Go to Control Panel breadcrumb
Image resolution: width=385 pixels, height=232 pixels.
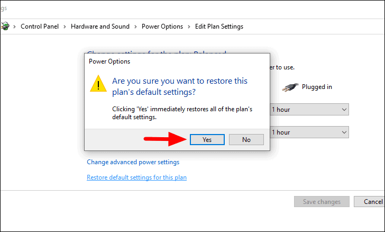(40, 26)
